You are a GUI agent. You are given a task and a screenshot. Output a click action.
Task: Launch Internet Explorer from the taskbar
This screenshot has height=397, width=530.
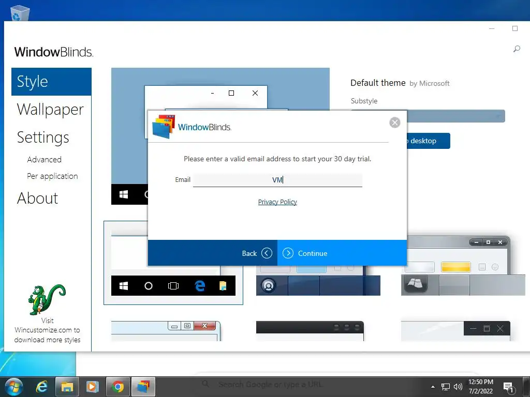[41, 387]
